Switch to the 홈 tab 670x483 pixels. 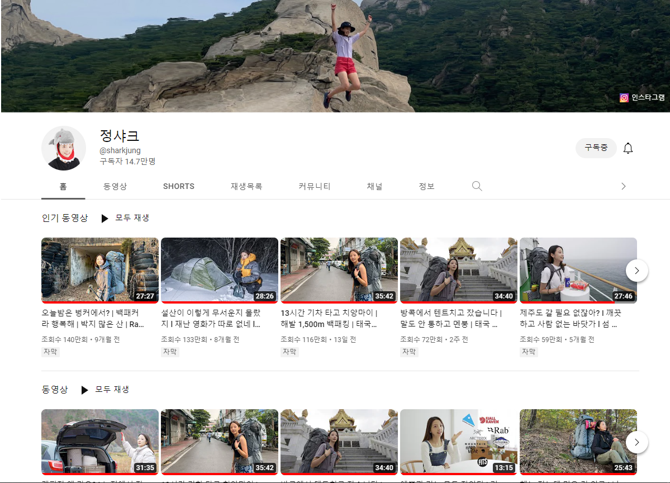(x=63, y=186)
